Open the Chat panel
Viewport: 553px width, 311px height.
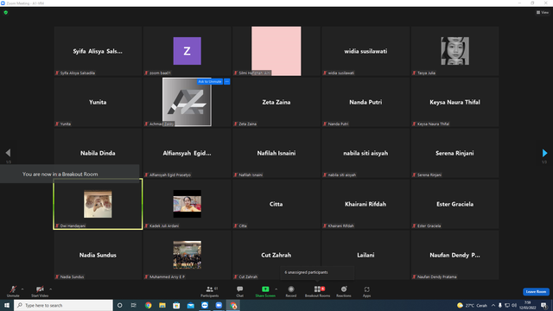point(240,291)
